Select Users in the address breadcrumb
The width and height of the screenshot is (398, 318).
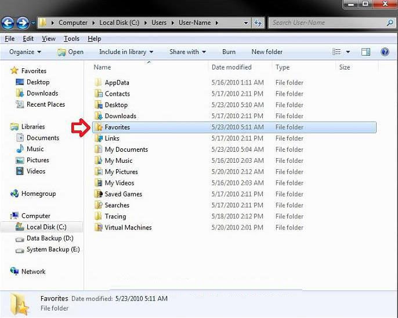pos(159,23)
